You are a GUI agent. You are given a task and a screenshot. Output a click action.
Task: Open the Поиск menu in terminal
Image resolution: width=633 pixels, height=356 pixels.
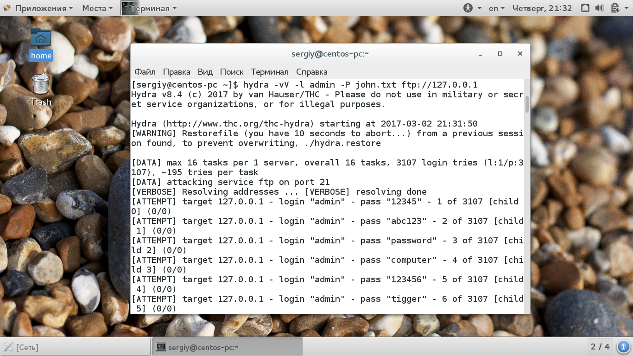pyautogui.click(x=232, y=72)
